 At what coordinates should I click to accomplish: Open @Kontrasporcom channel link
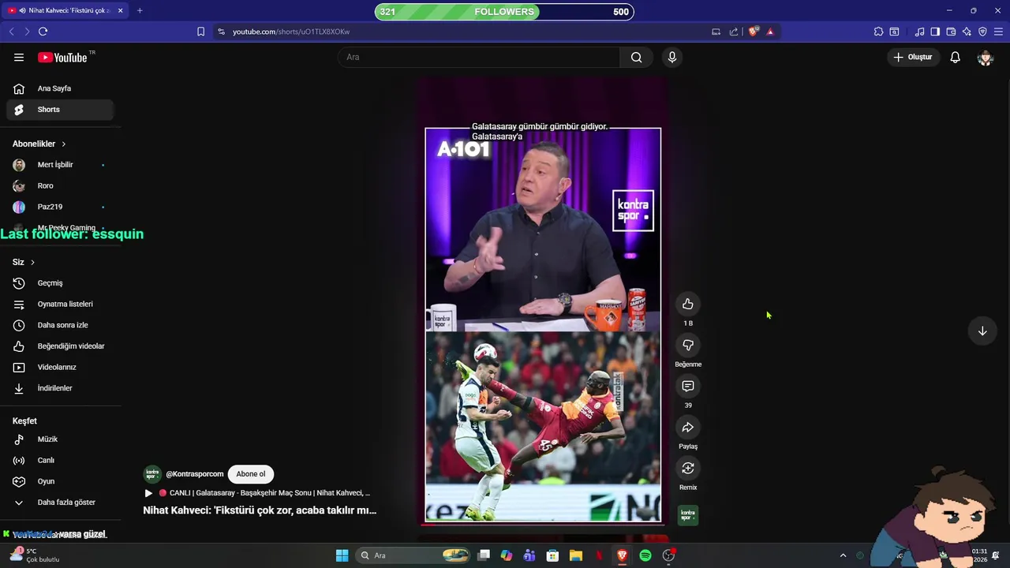pos(195,474)
